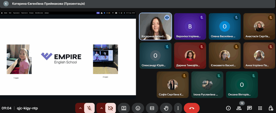Viewport: 276px width, 113px height.
Task: Expand video settings arrow beside camera
Action: (x=101, y=108)
